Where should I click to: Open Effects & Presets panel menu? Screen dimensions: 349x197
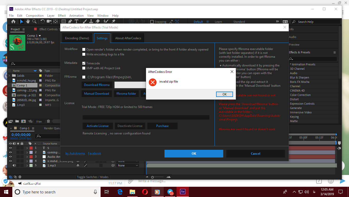click(x=335, y=52)
